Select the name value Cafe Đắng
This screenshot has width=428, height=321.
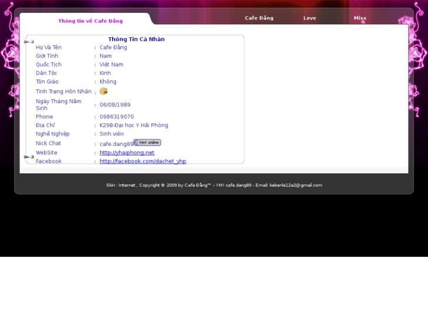pos(113,47)
